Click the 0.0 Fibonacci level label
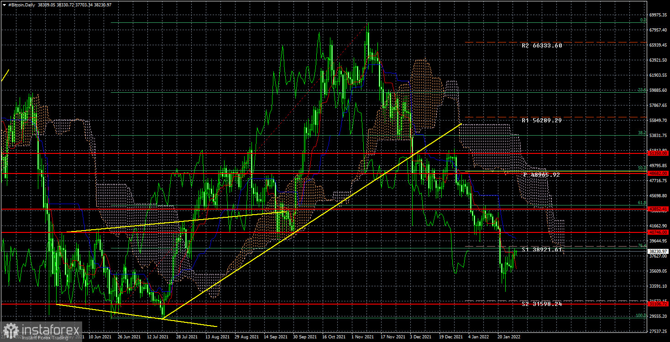The image size is (670, 342). (643, 20)
